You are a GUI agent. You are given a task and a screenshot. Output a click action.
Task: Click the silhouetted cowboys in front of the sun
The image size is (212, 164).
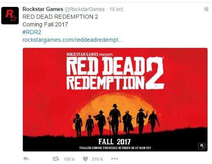116,120
